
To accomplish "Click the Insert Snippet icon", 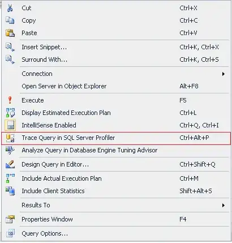I will point(10,47).
